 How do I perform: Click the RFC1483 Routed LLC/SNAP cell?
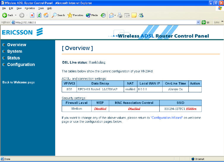click(100, 89)
